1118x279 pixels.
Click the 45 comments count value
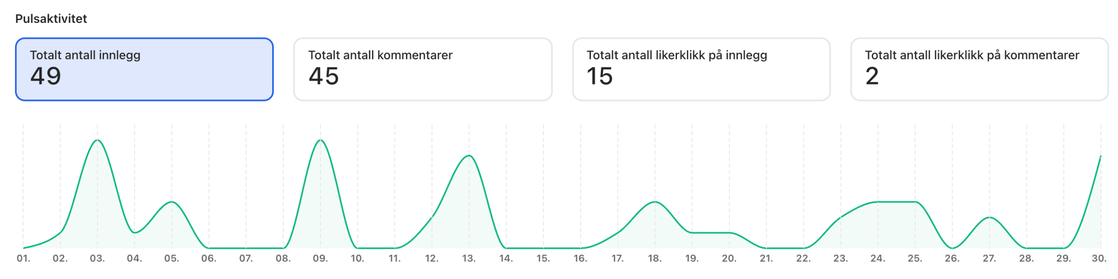pyautogui.click(x=324, y=76)
